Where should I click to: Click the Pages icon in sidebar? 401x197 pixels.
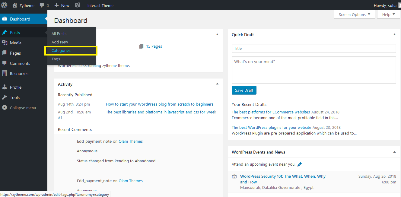click(5, 53)
